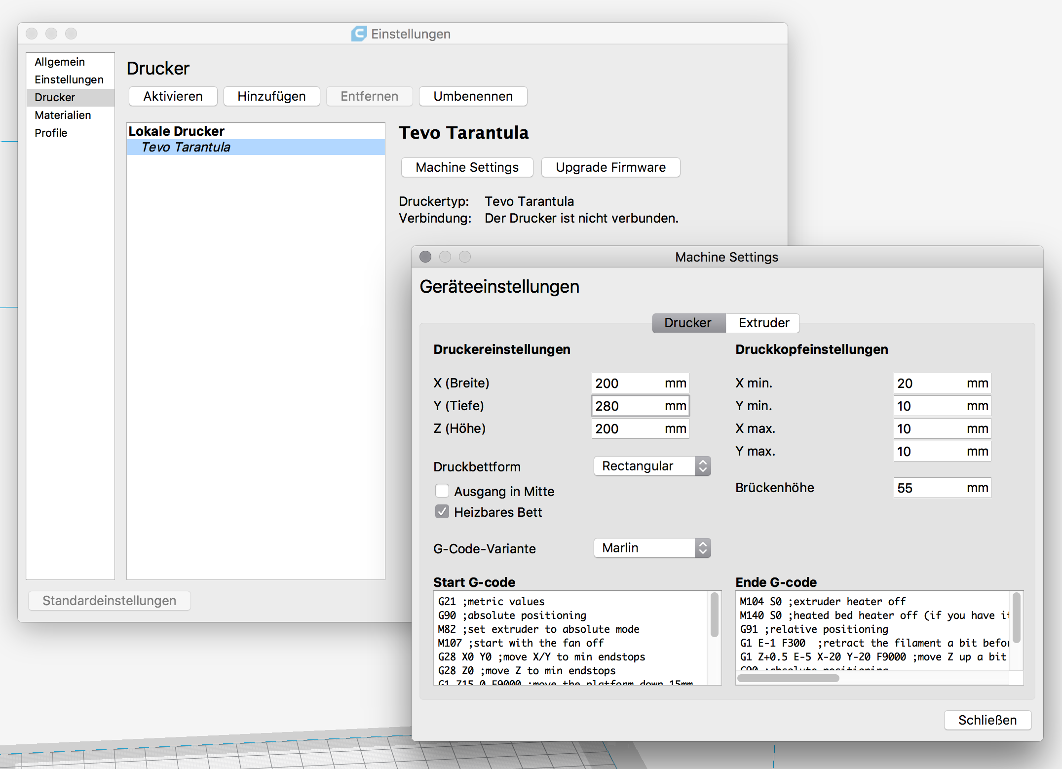This screenshot has height=769, width=1062.
Task: Open Materialien in the sidebar
Action: [70, 115]
